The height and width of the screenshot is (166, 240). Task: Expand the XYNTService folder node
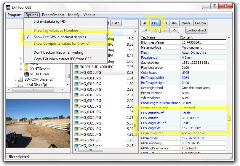point(21,69)
